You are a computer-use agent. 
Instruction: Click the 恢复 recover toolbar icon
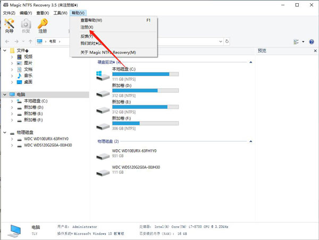(26, 25)
